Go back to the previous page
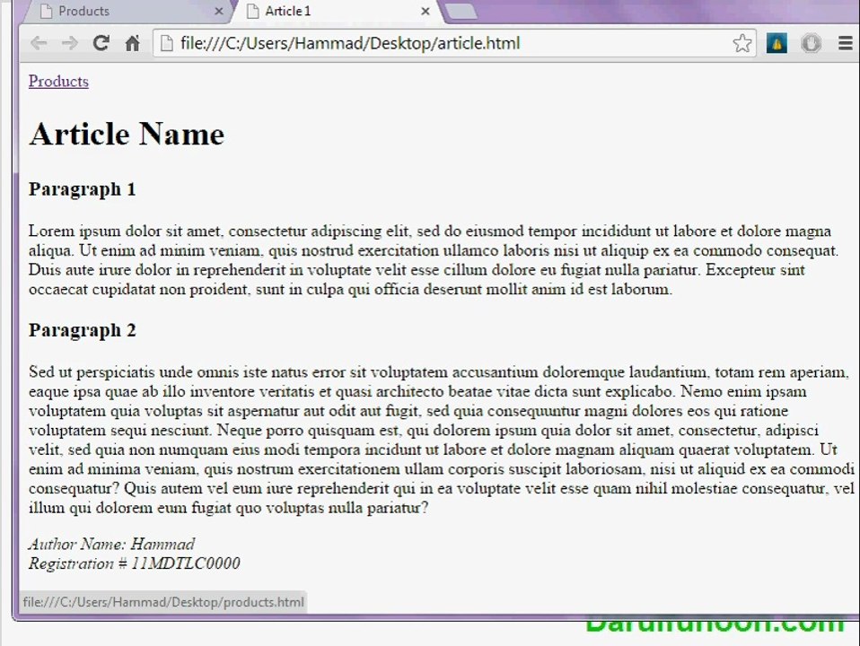The height and width of the screenshot is (646, 860). 39,43
